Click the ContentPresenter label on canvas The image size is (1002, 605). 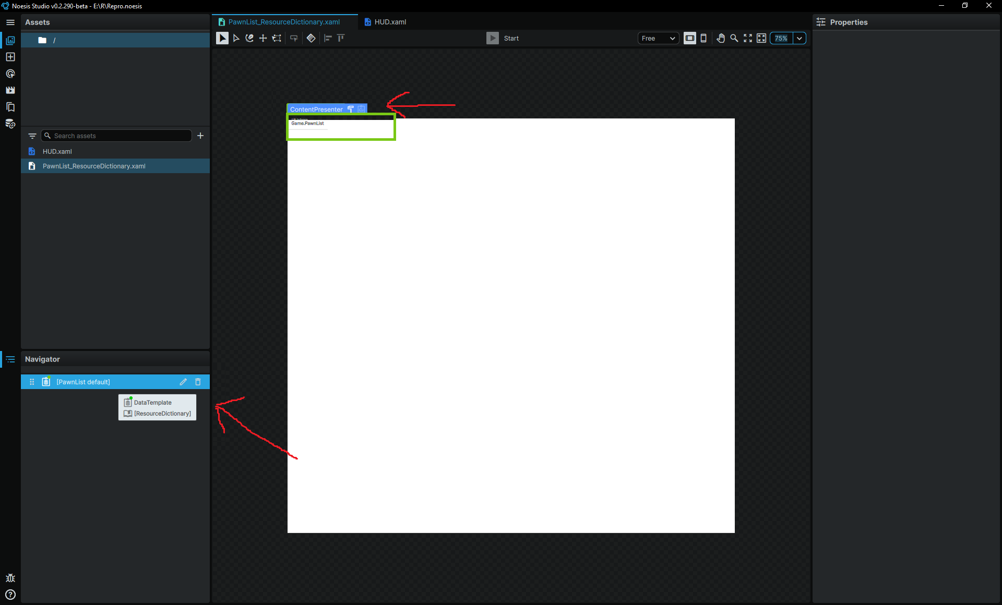tap(316, 109)
